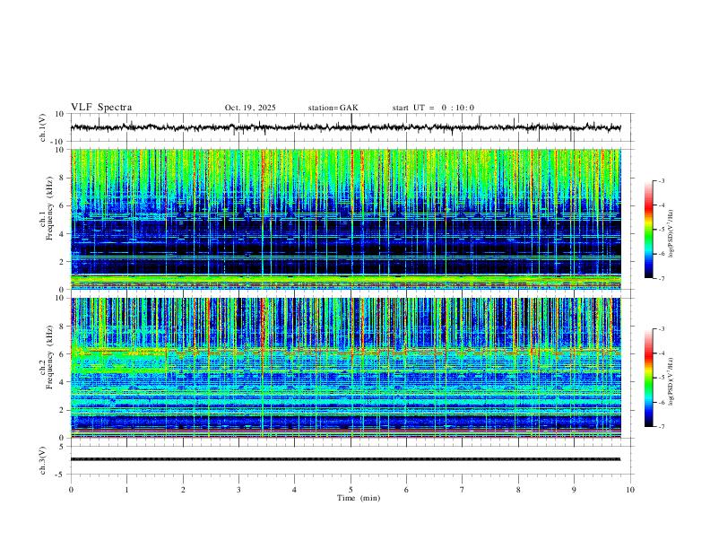Click the "start UT = 0 :10: 0" text
Viewport: 710px width, 549px height.
tap(433, 108)
